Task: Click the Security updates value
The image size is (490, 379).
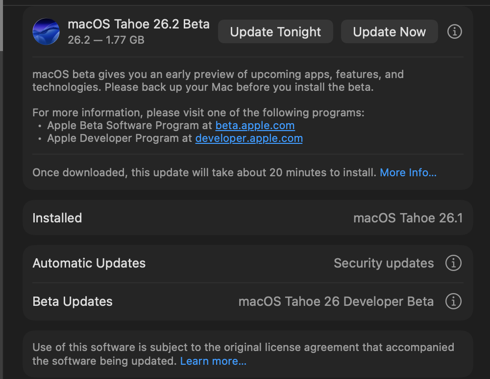Action: (384, 263)
